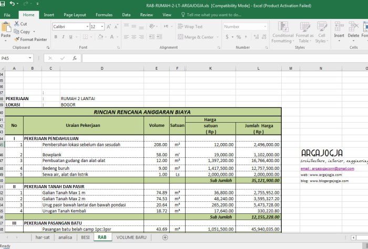Apply fill color with the paint bucket
The width and height of the screenshot is (368, 249).
tap(100, 37)
